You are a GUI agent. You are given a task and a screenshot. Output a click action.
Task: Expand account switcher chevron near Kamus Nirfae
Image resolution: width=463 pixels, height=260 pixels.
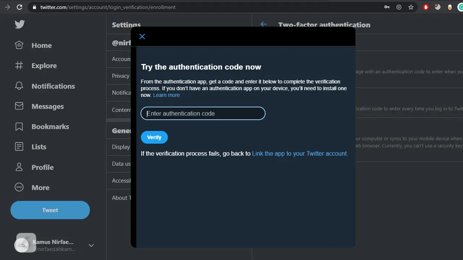(91, 245)
